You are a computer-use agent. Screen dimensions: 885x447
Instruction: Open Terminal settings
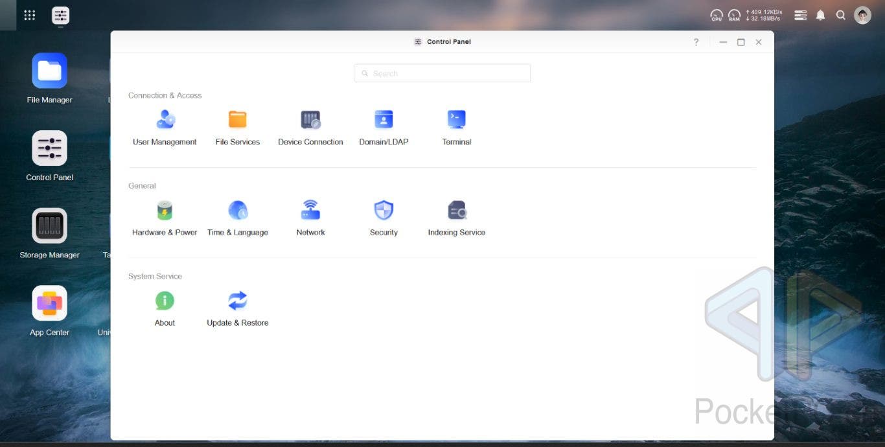click(457, 128)
